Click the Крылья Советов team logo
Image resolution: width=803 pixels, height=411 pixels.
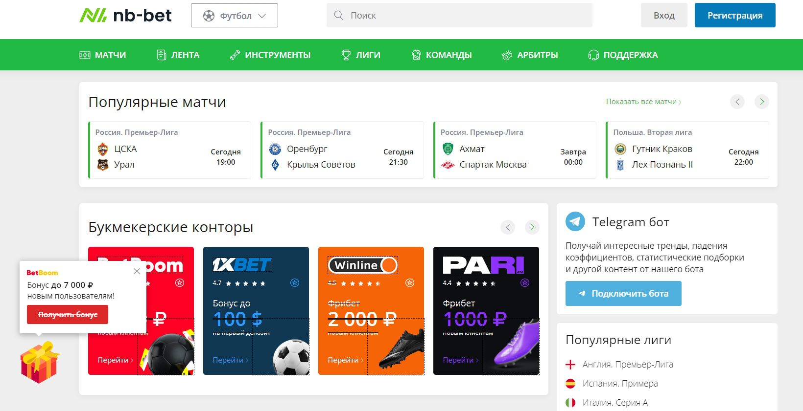tap(275, 165)
